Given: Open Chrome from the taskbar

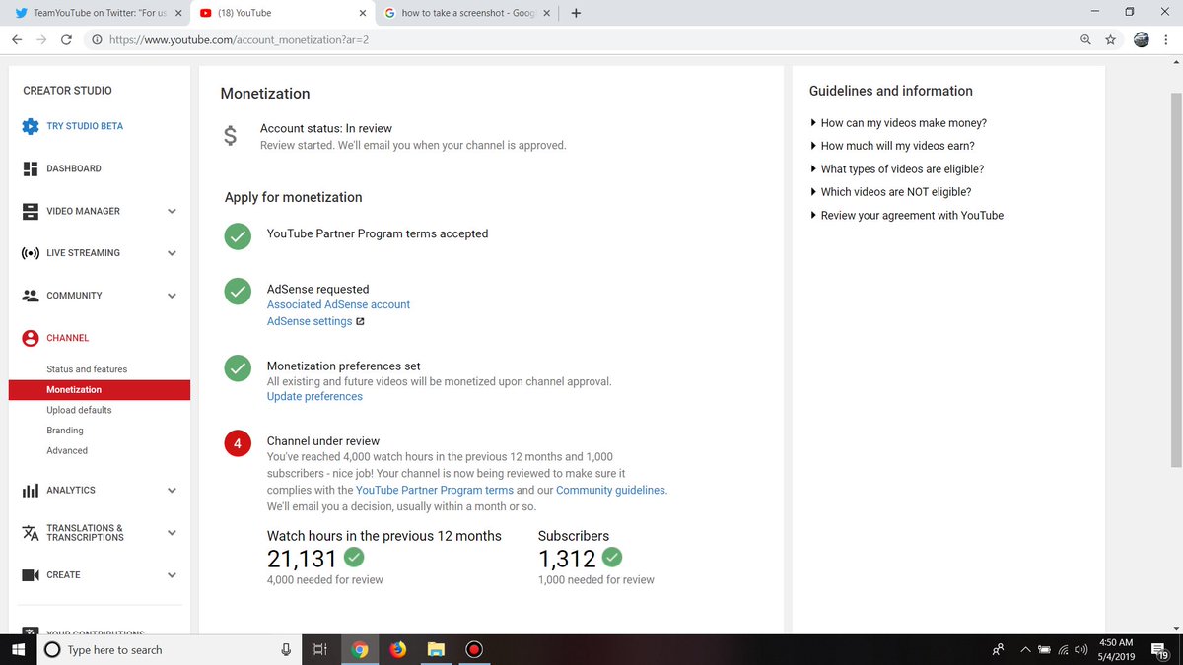Looking at the screenshot, I should 360,649.
